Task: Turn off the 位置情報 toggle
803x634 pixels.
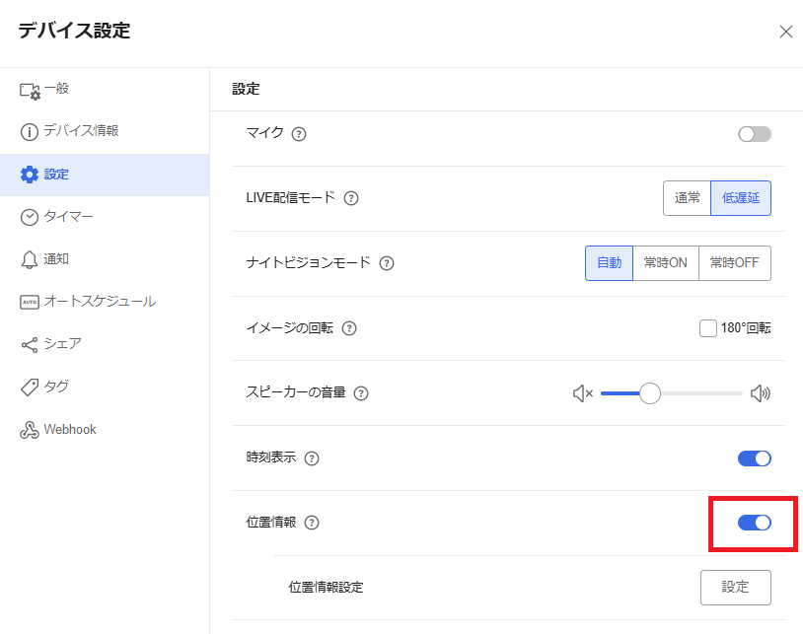Action: coord(754,523)
